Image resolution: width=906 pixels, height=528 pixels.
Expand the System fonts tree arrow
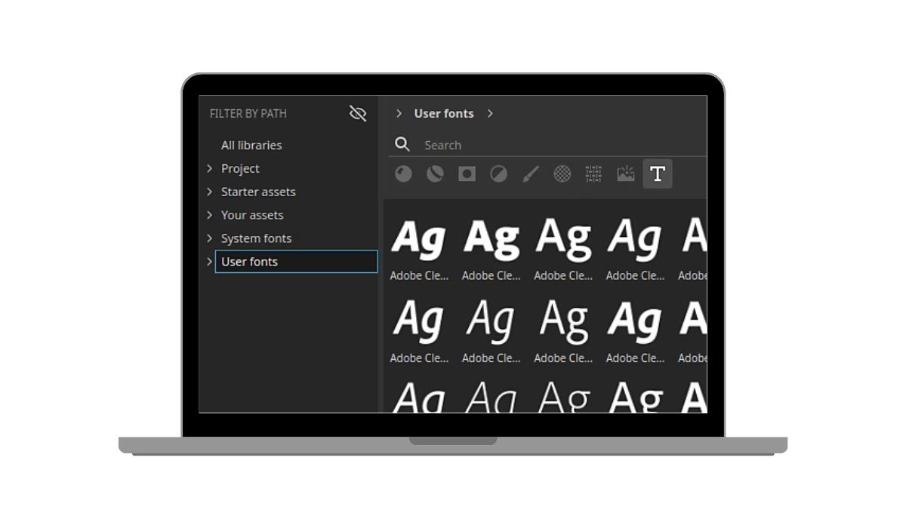pos(210,238)
